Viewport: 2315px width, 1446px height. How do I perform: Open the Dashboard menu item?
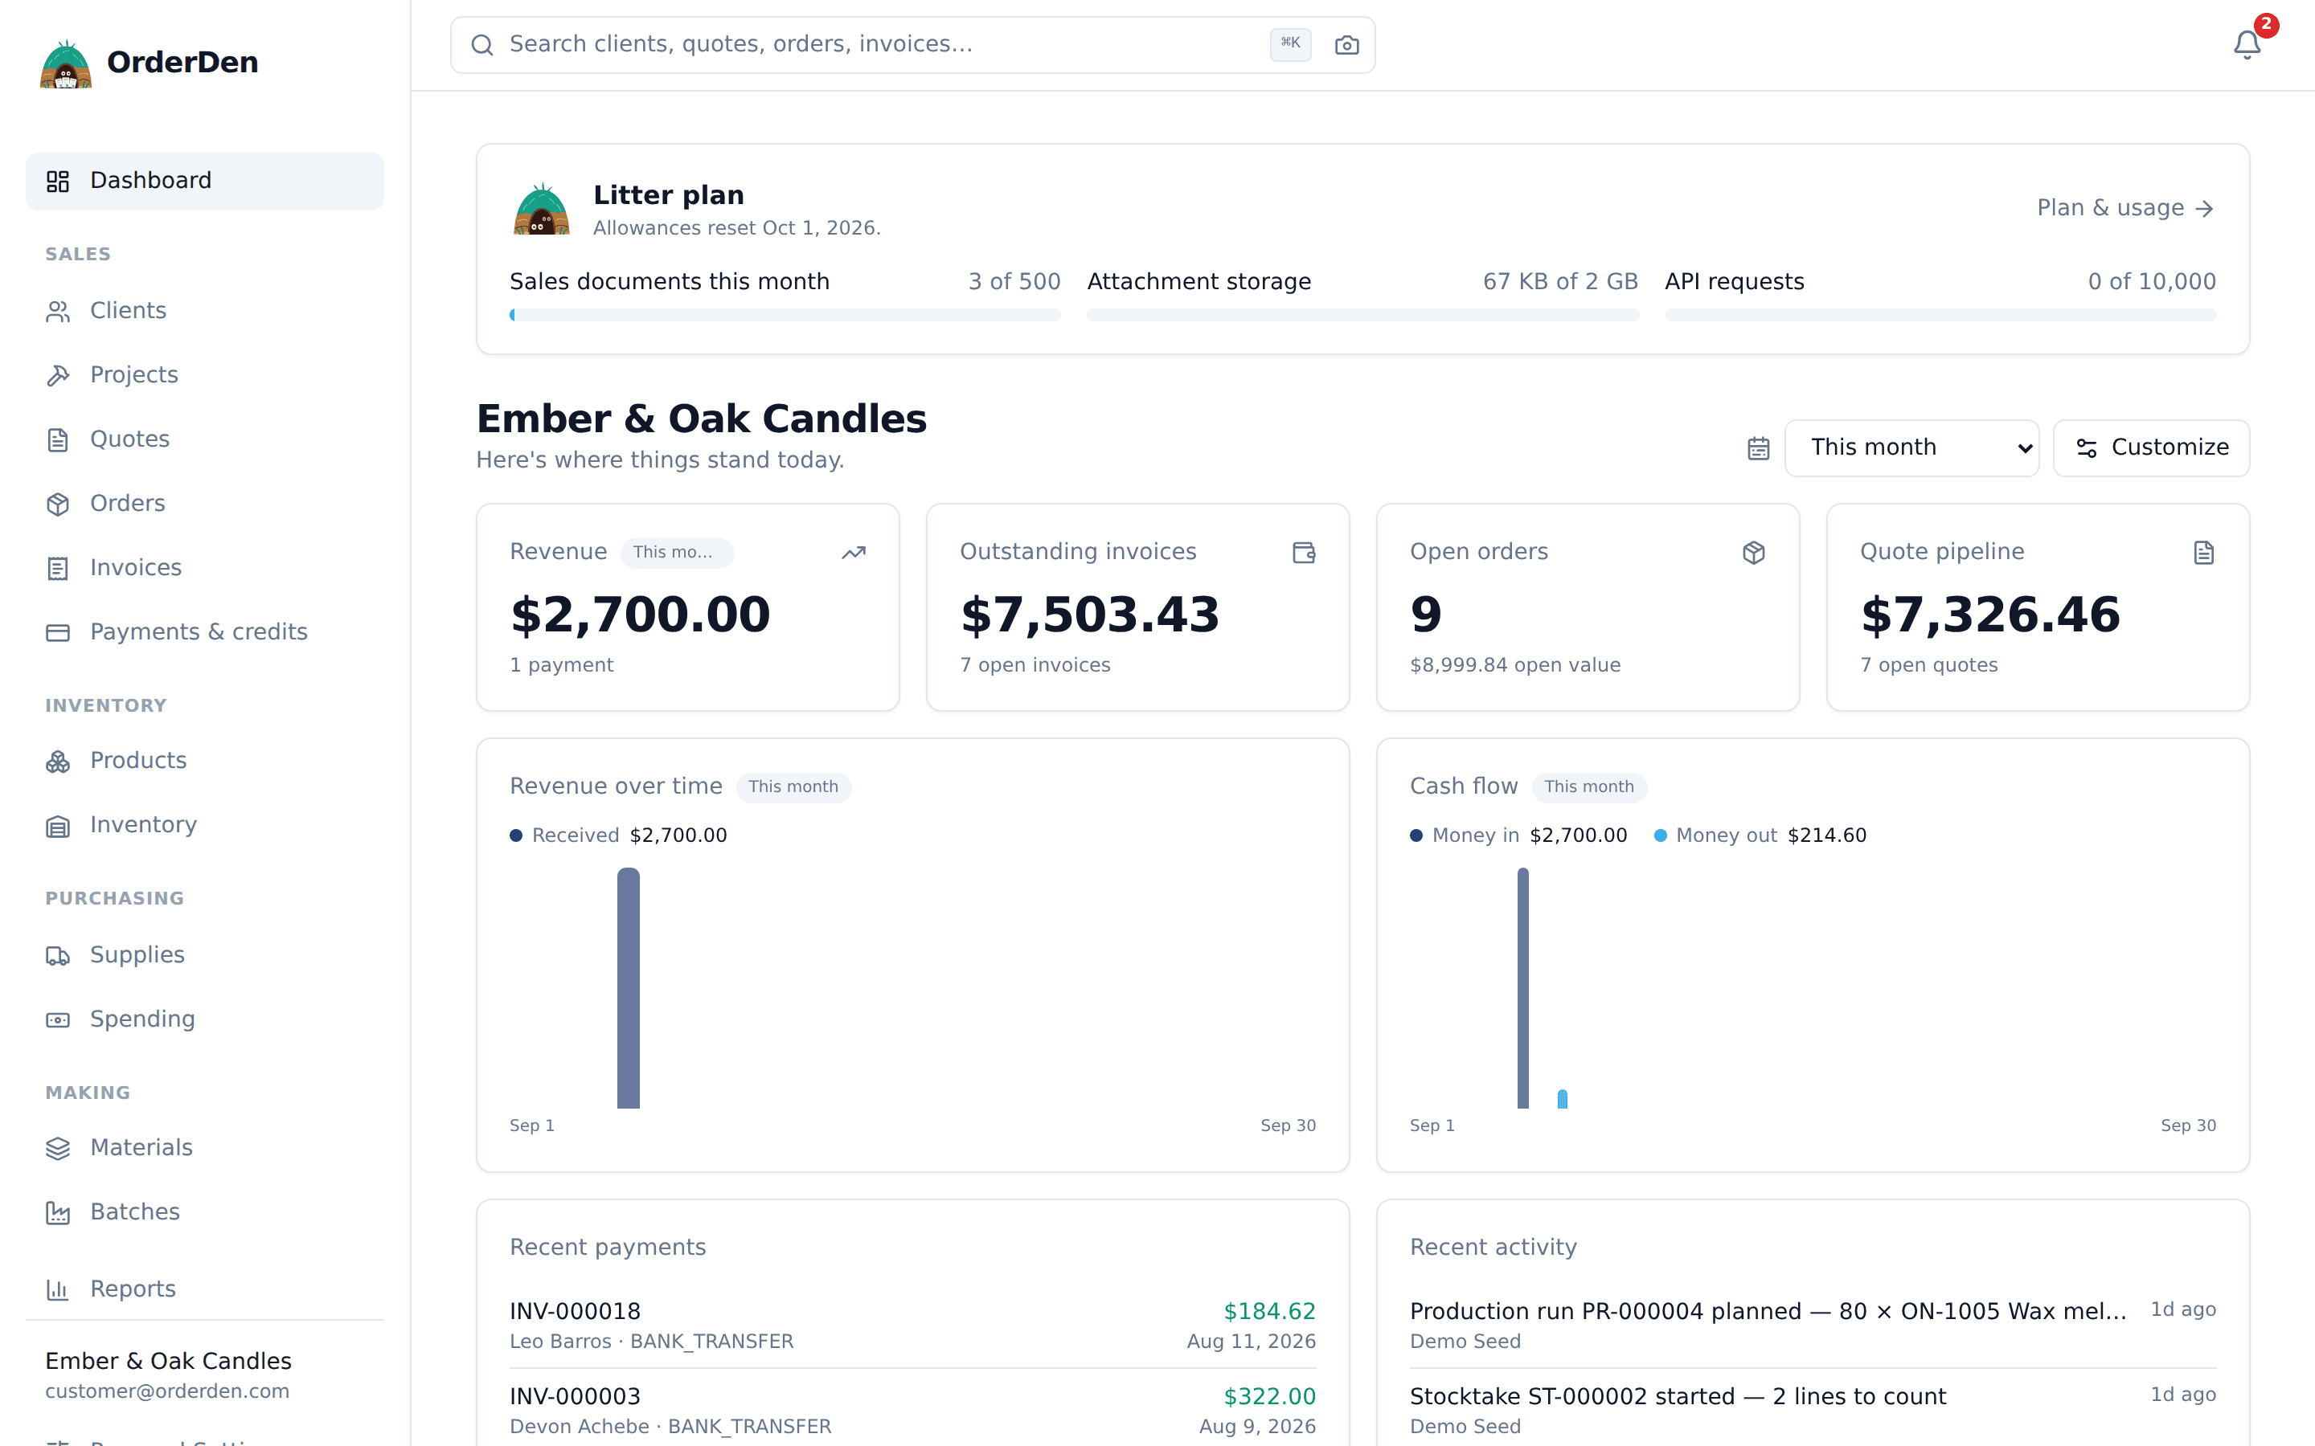205,181
